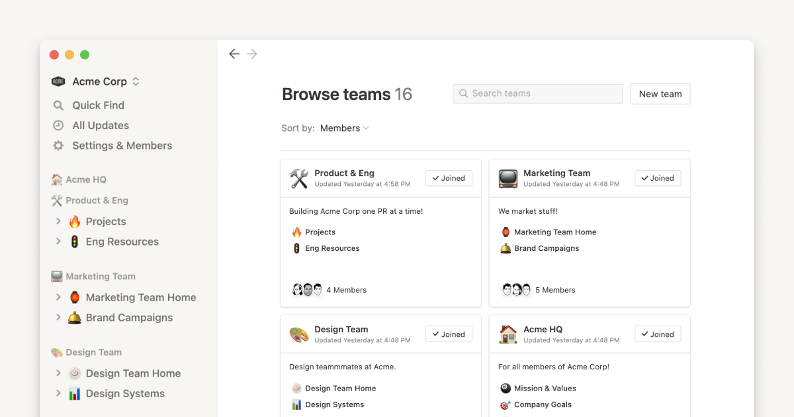Select Design Systems in the sidebar
Image resolution: width=794 pixels, height=417 pixels.
pos(125,394)
